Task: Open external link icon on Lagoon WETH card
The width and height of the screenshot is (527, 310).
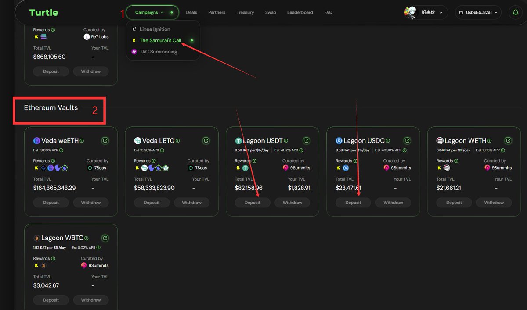Action: (x=508, y=141)
